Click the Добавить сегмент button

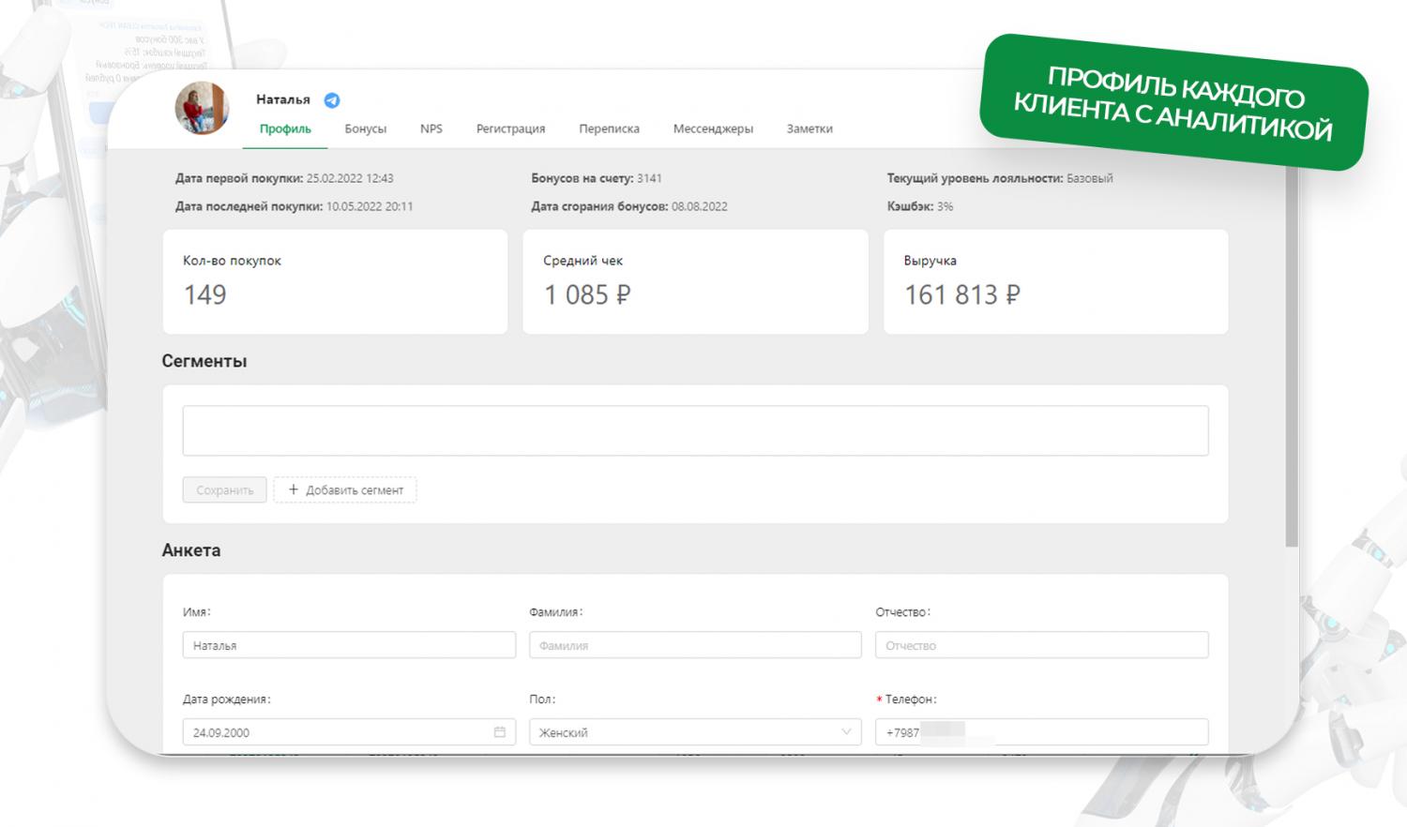(x=345, y=489)
